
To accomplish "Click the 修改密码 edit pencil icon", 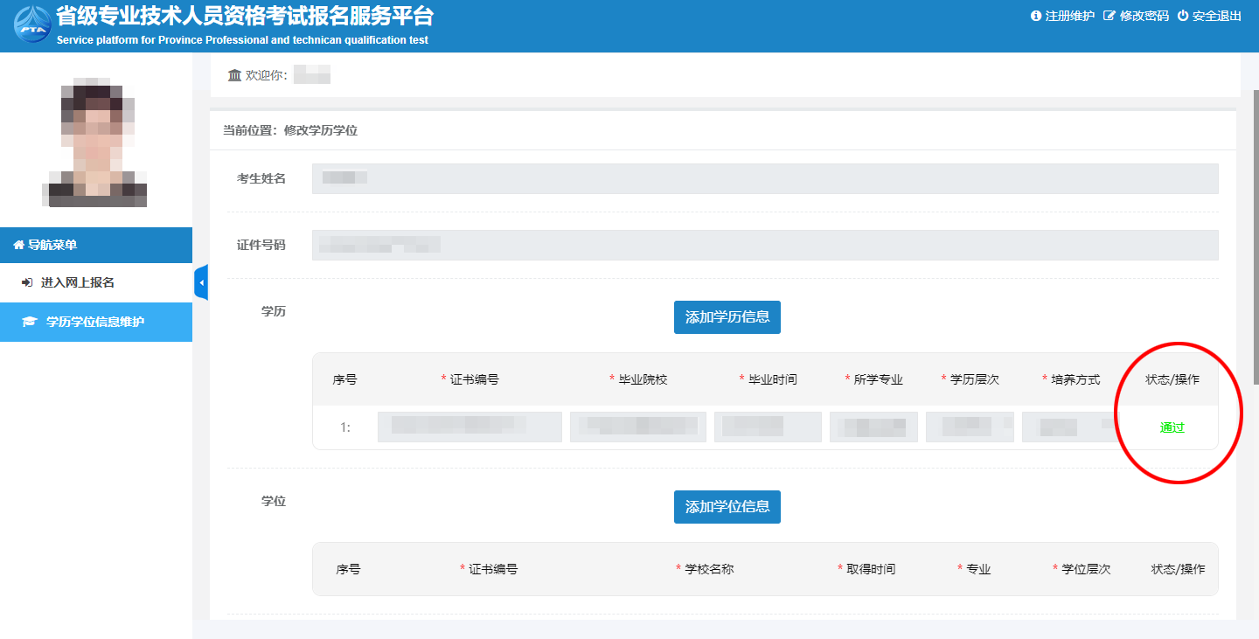I will pos(1109,16).
